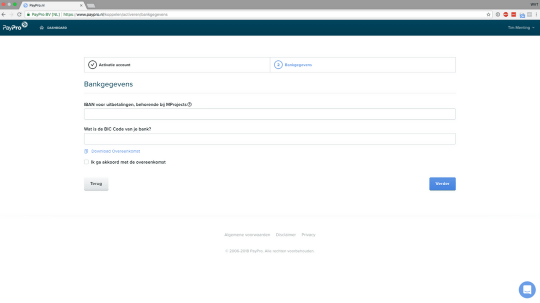Viewport: 540px width, 303px height.
Task: Open the chat widget bubble
Action: tap(527, 290)
